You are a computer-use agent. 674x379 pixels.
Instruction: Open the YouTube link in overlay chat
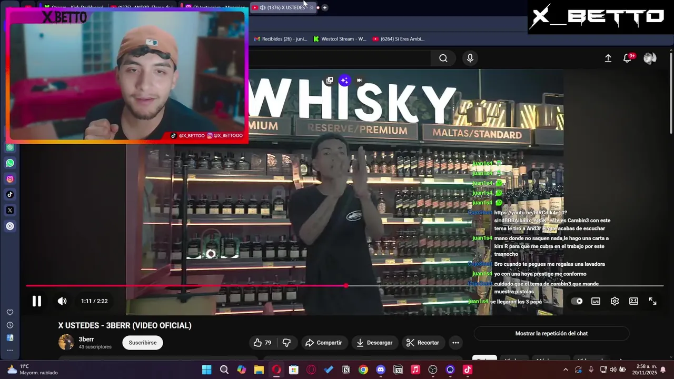pos(530,216)
